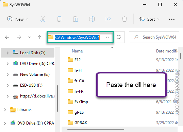Click the Libraries folder icon
Image resolution: width=183 pixels, height=132 pixels.
click(13, 110)
